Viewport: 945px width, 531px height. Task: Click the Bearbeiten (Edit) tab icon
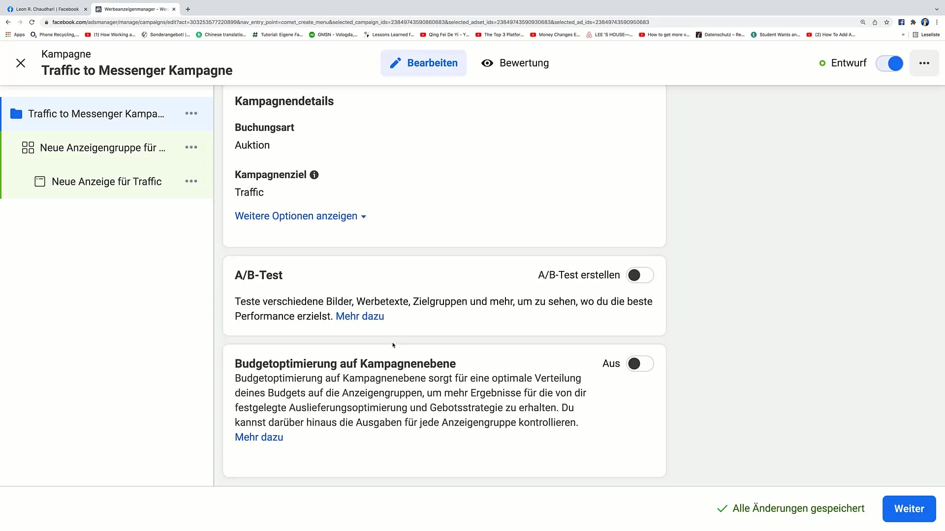coord(396,63)
